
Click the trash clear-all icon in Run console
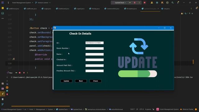click(x=7, y=94)
